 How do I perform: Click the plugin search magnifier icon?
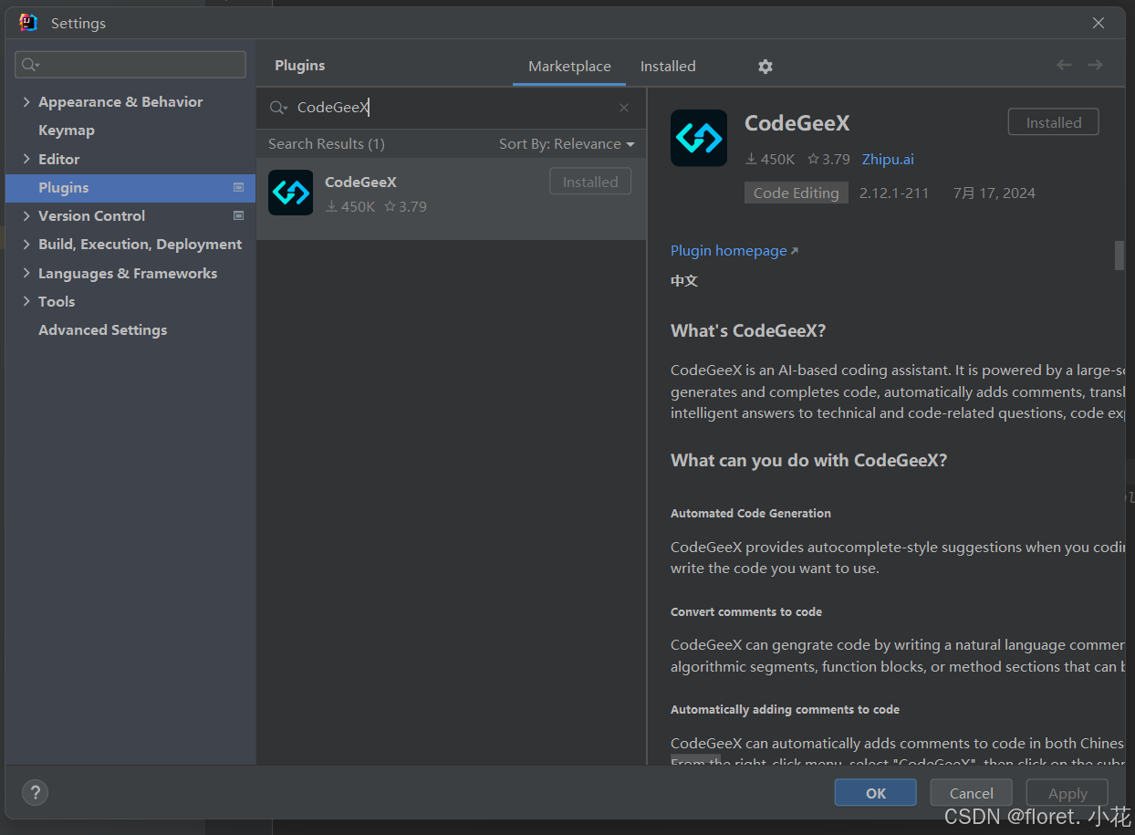point(278,108)
